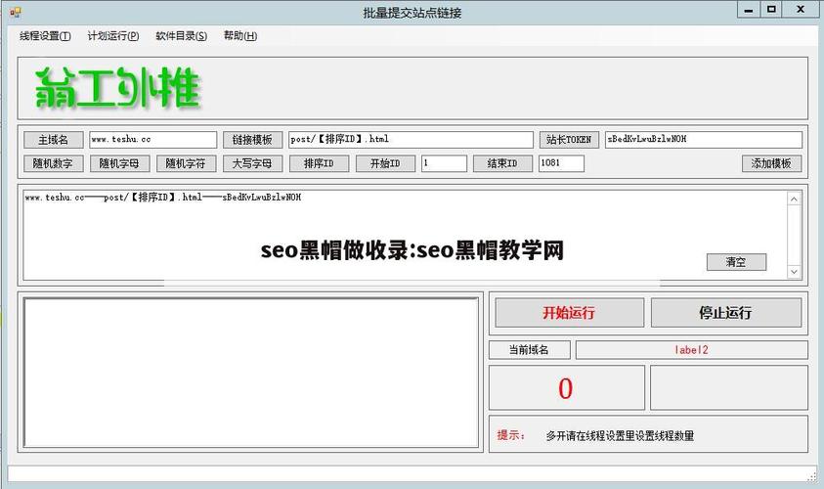The image size is (824, 489).
Task: Click the bottom status bar field
Action: (412, 473)
